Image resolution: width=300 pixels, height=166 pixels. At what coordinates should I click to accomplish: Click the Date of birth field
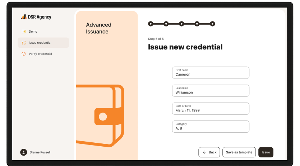211,109
